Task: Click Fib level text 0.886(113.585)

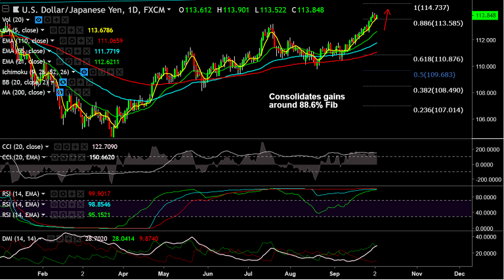Action: [438, 24]
